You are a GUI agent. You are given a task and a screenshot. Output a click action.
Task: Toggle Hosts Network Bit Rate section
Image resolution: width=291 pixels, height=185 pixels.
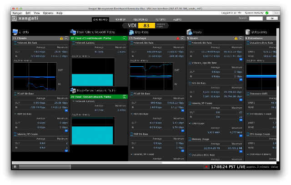(190, 43)
